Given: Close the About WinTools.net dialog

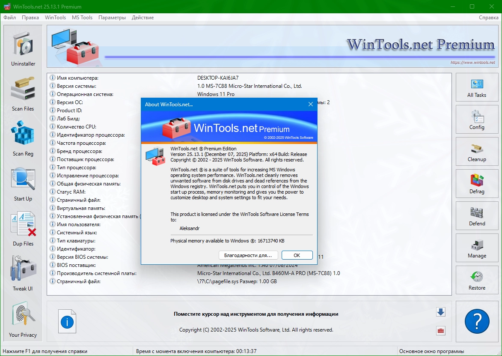Looking at the screenshot, I should tap(311, 104).
